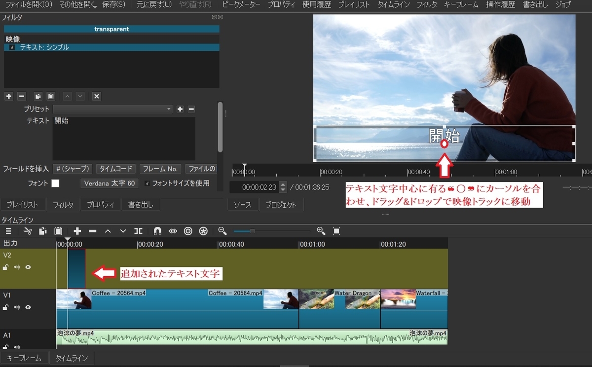Click the timeline Copy icon
Image resolution: width=592 pixels, height=367 pixels.
[43, 231]
